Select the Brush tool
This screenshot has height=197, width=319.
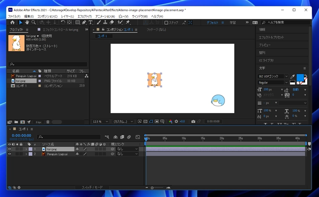(x=99, y=23)
